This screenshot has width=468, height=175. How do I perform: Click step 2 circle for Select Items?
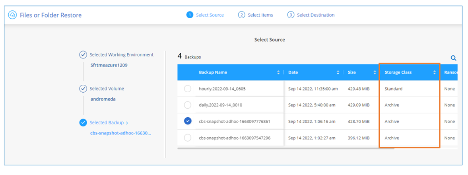click(x=241, y=15)
